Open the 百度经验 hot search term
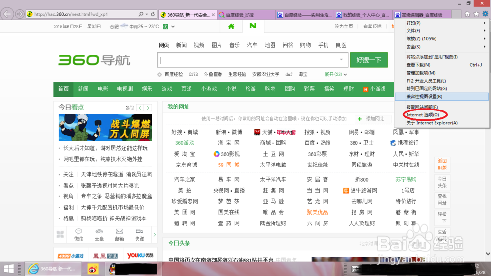This screenshot has width=491, height=276. pos(174,74)
